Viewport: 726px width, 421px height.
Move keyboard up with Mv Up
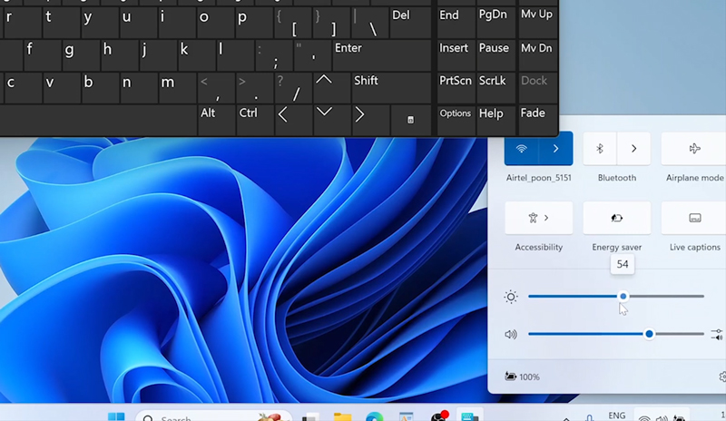click(x=538, y=23)
